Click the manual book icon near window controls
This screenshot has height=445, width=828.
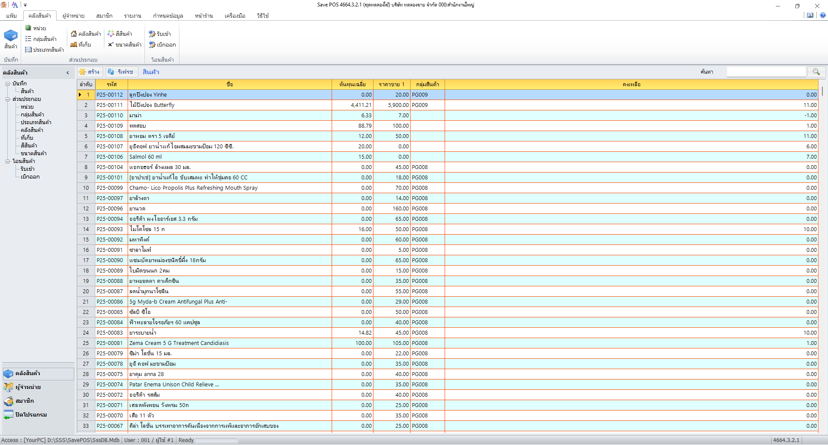tap(810, 15)
